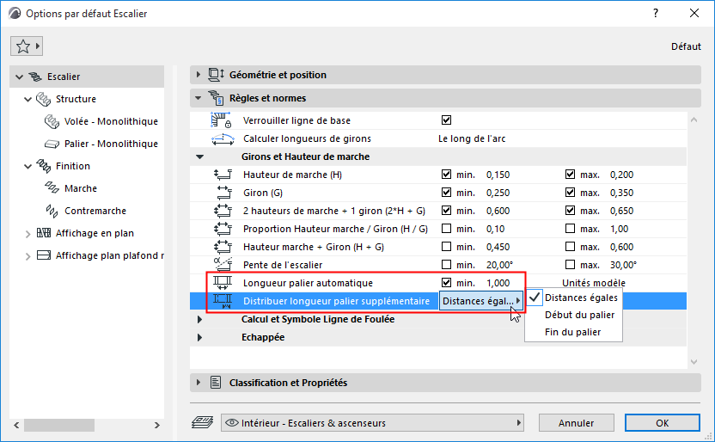Viewport: 715px width, 442px height.
Task: Toggle Verrouiller ligne de base checkbox
Action: (x=446, y=120)
